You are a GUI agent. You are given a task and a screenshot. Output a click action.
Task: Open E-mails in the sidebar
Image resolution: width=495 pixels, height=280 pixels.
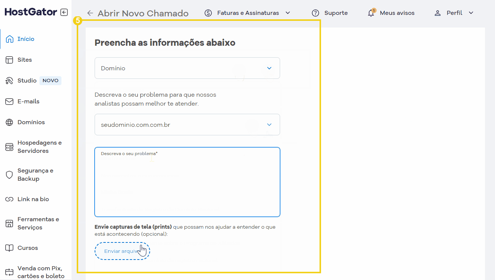click(x=28, y=102)
